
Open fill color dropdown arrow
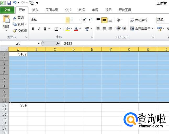pos(71,29)
